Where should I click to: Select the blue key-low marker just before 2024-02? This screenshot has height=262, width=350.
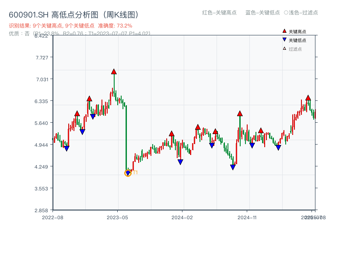coord(180,162)
